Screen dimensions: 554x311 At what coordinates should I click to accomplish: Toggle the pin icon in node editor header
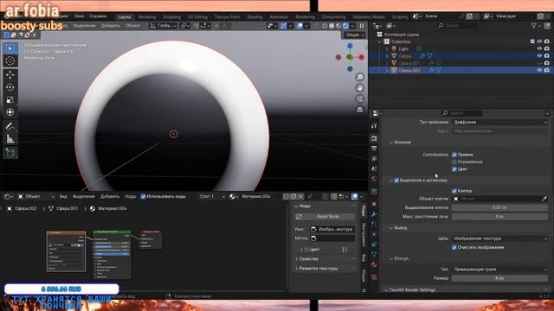coord(310,196)
